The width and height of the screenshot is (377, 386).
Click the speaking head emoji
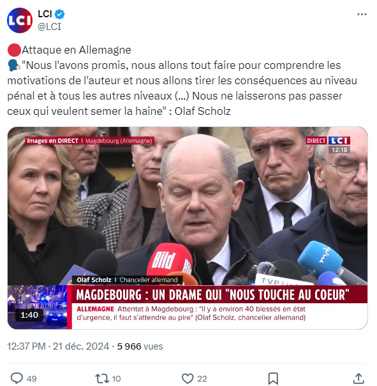pos(14,66)
